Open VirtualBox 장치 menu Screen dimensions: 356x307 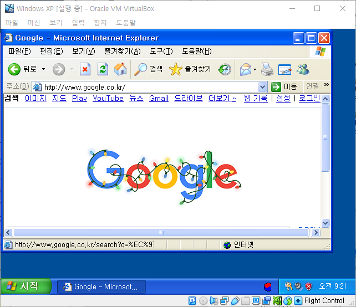click(100, 23)
